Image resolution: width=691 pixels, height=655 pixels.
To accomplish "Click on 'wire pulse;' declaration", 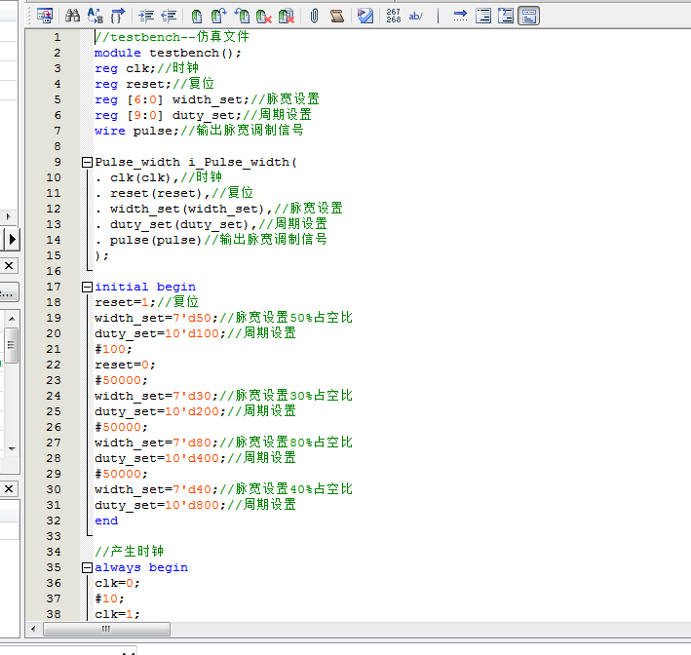I will point(137,131).
